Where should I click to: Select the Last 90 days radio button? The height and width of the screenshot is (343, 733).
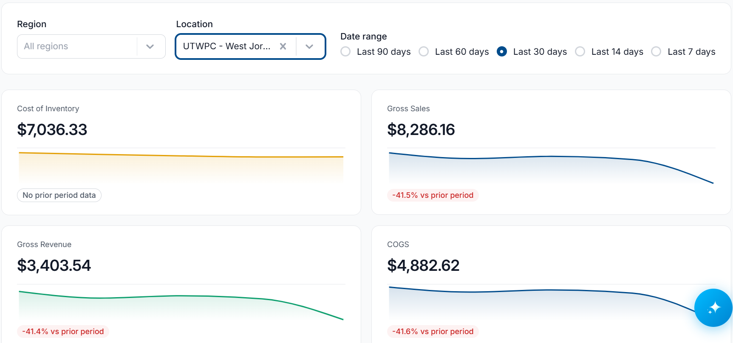tap(345, 51)
